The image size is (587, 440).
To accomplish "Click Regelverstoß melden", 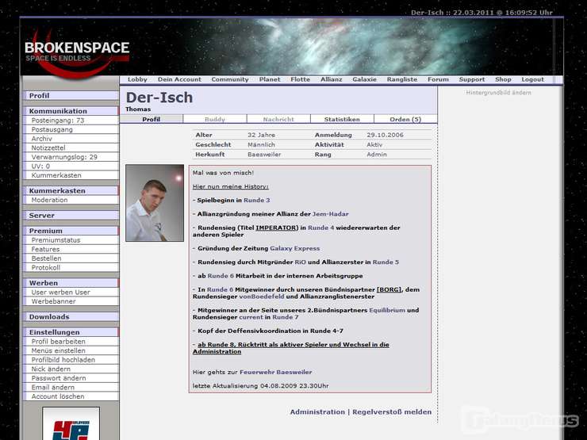I will (392, 411).
